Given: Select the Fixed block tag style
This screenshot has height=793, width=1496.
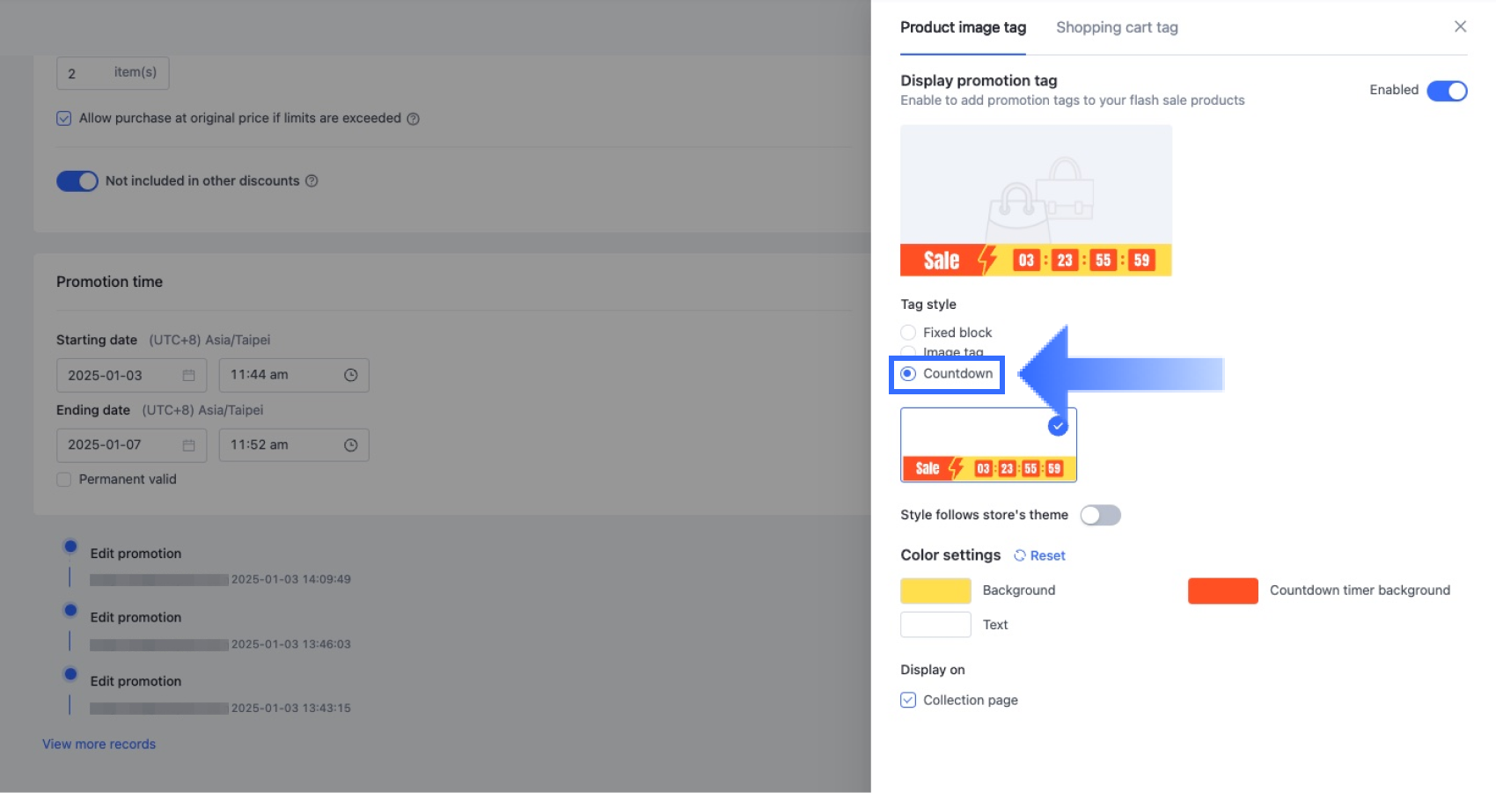Looking at the screenshot, I should click(908, 333).
